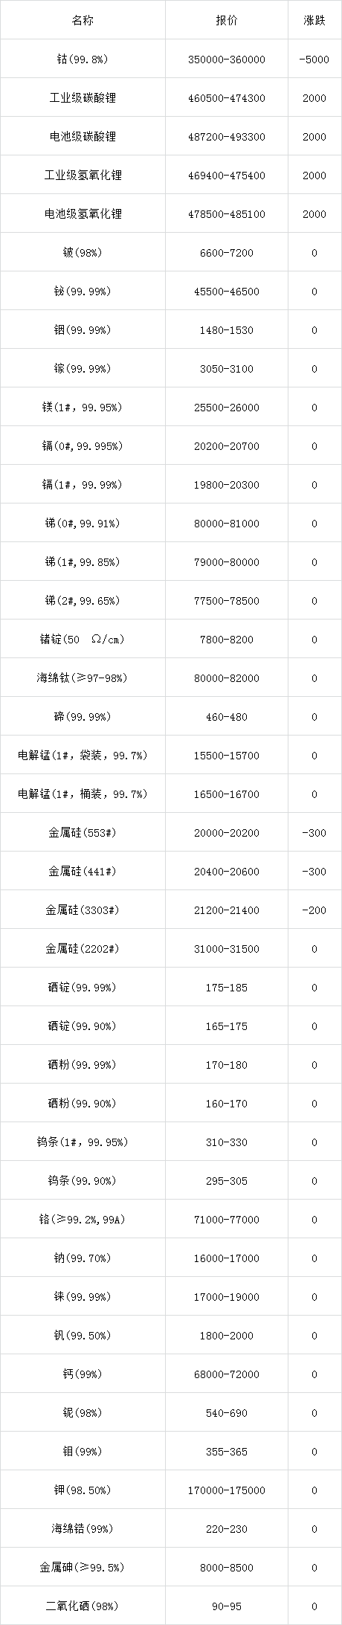Click the 锑(2#,99.65%) name cell

(x=83, y=600)
